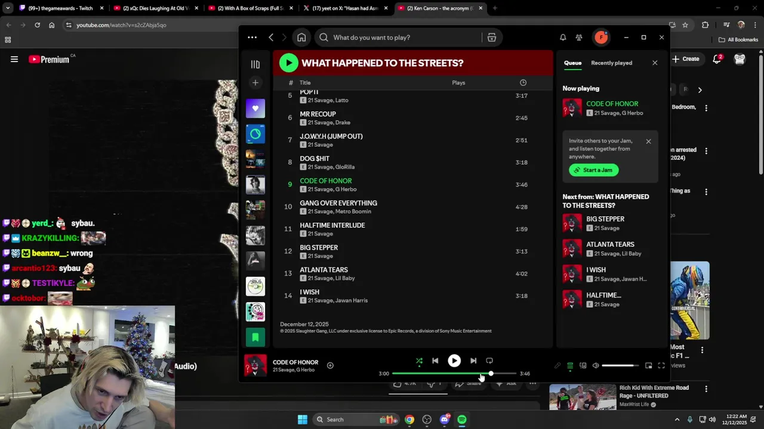Click Spotify icon in Windows taskbar
This screenshot has height=429, width=764.
click(x=462, y=419)
